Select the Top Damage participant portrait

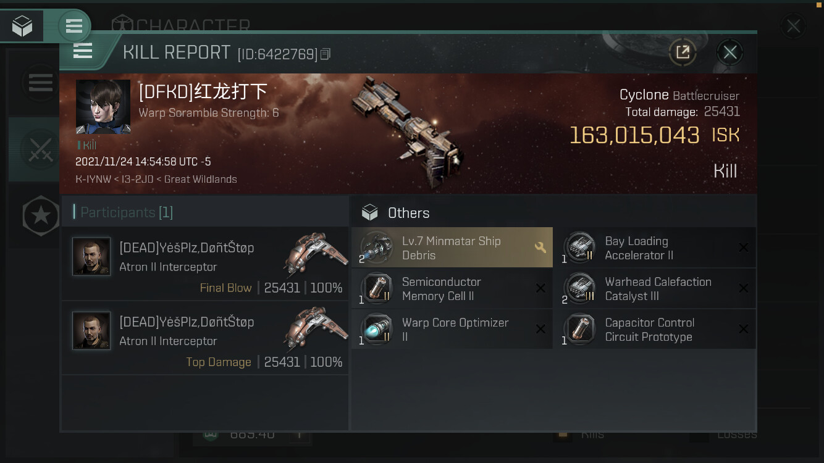coord(91,330)
